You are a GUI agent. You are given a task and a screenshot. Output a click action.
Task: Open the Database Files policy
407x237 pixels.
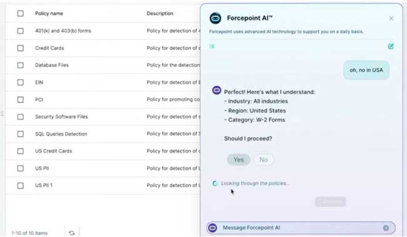(x=52, y=65)
